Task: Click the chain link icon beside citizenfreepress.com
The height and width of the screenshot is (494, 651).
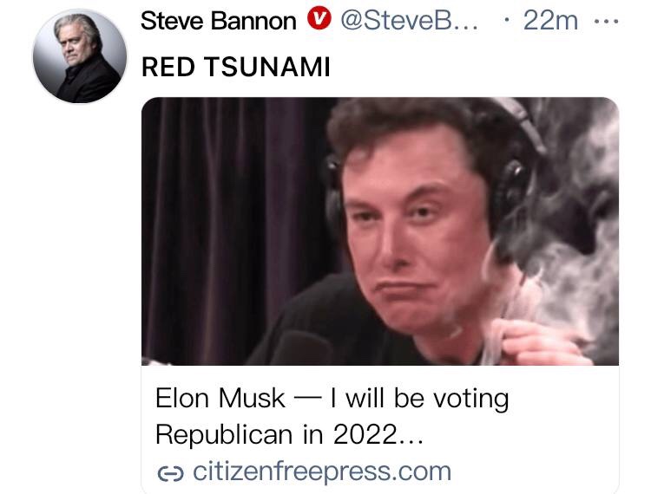Action: click(170, 473)
